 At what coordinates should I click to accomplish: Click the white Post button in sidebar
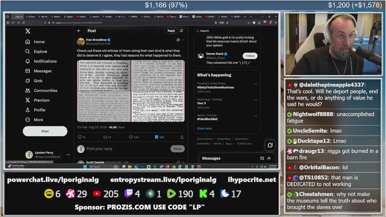pyautogui.click(x=45, y=131)
